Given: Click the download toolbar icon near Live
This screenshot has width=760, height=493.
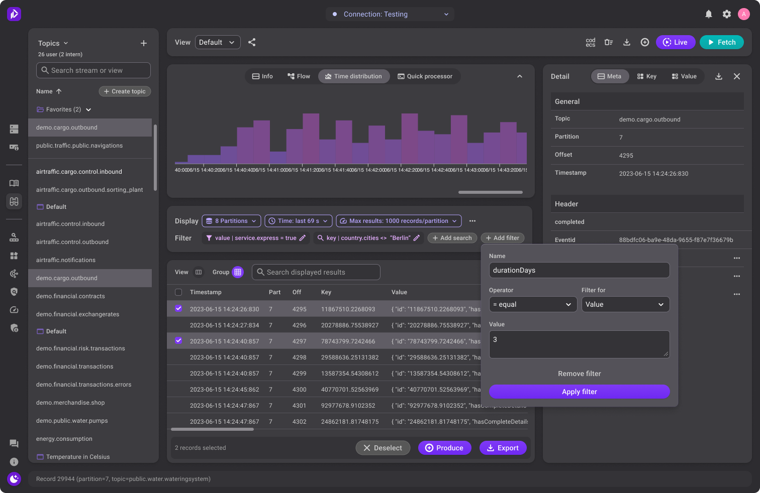Looking at the screenshot, I should coord(627,42).
